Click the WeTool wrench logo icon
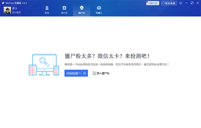This screenshot has height=128, width=201. 3,3
